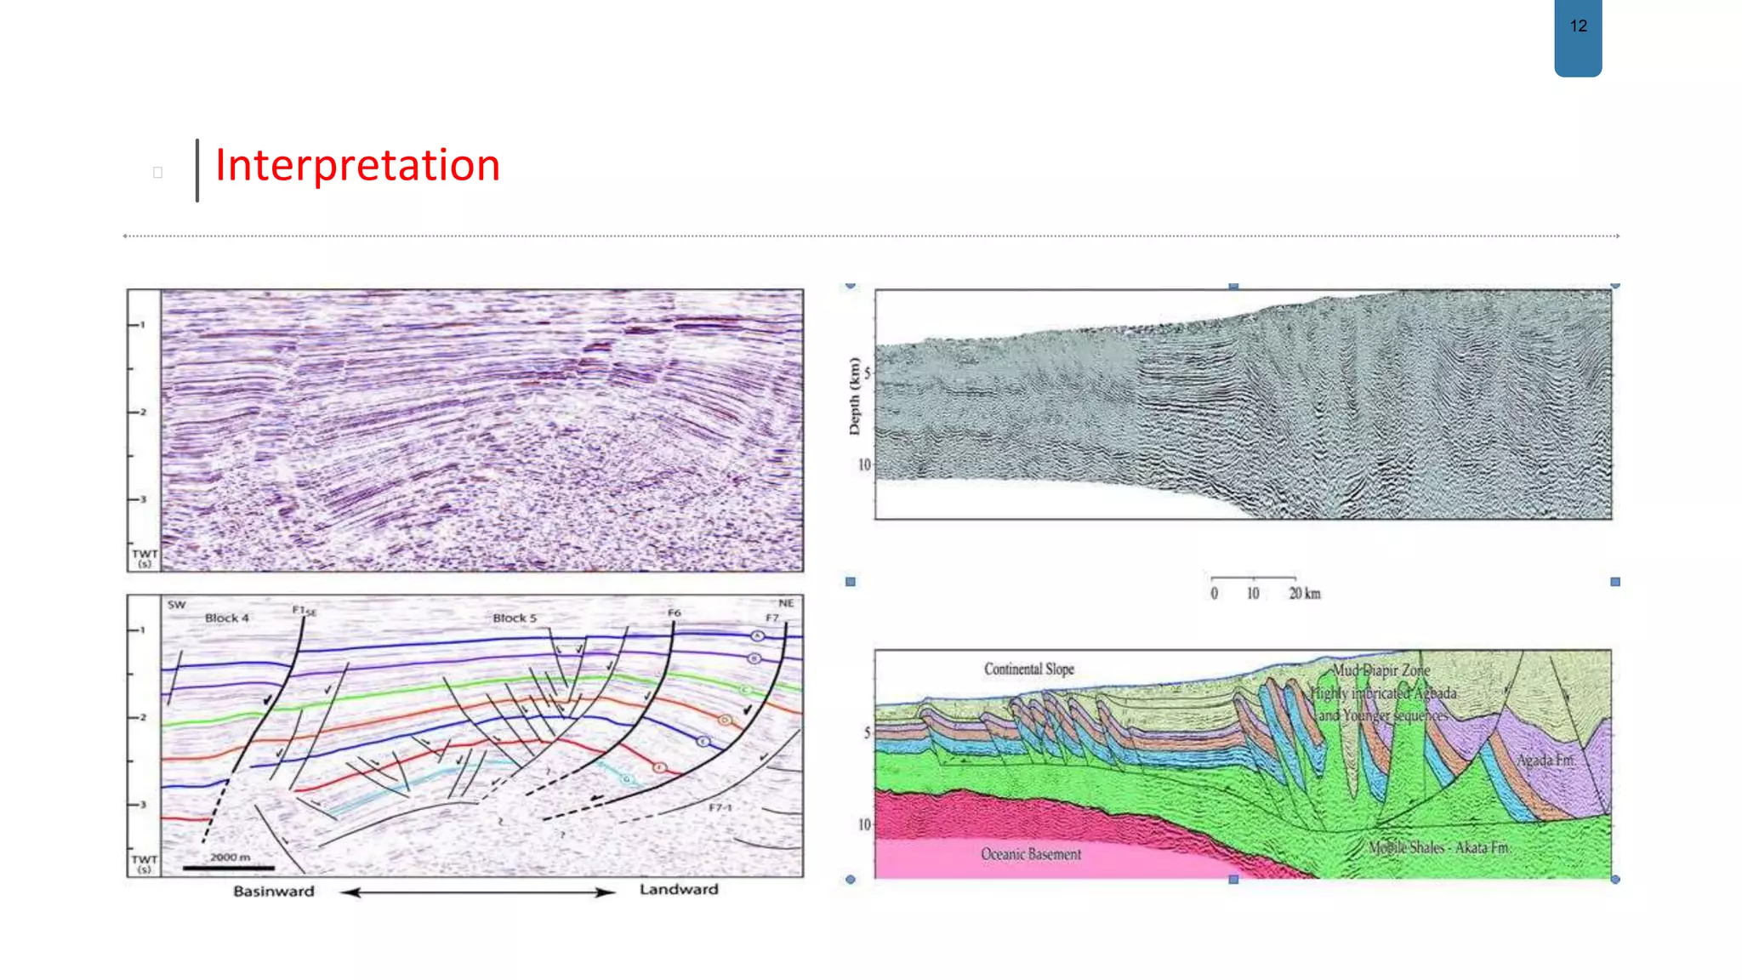Screen dimensions: 1742x980
Task: Click the uninterpreted purple seismic image
Action: tap(481, 430)
